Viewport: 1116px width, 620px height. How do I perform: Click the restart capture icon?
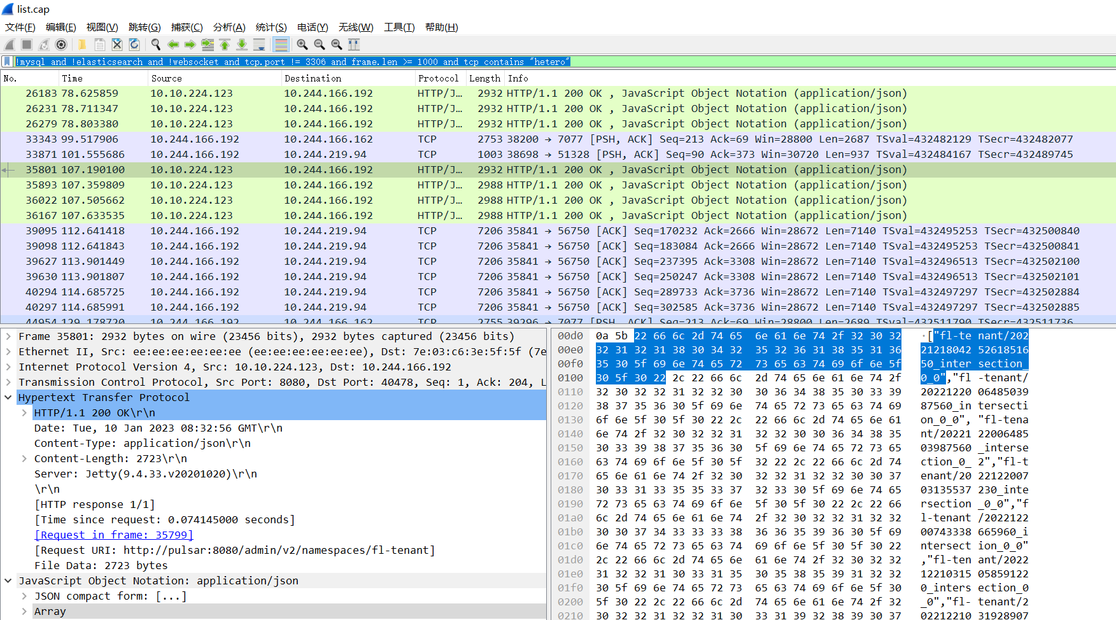[x=44, y=45]
